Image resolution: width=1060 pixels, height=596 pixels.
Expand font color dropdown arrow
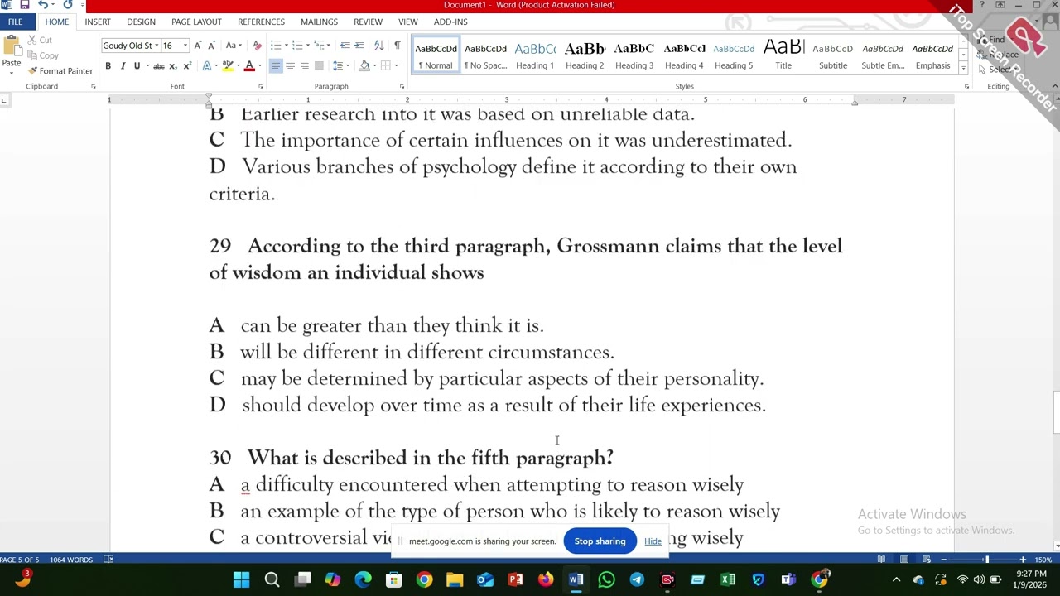click(259, 66)
